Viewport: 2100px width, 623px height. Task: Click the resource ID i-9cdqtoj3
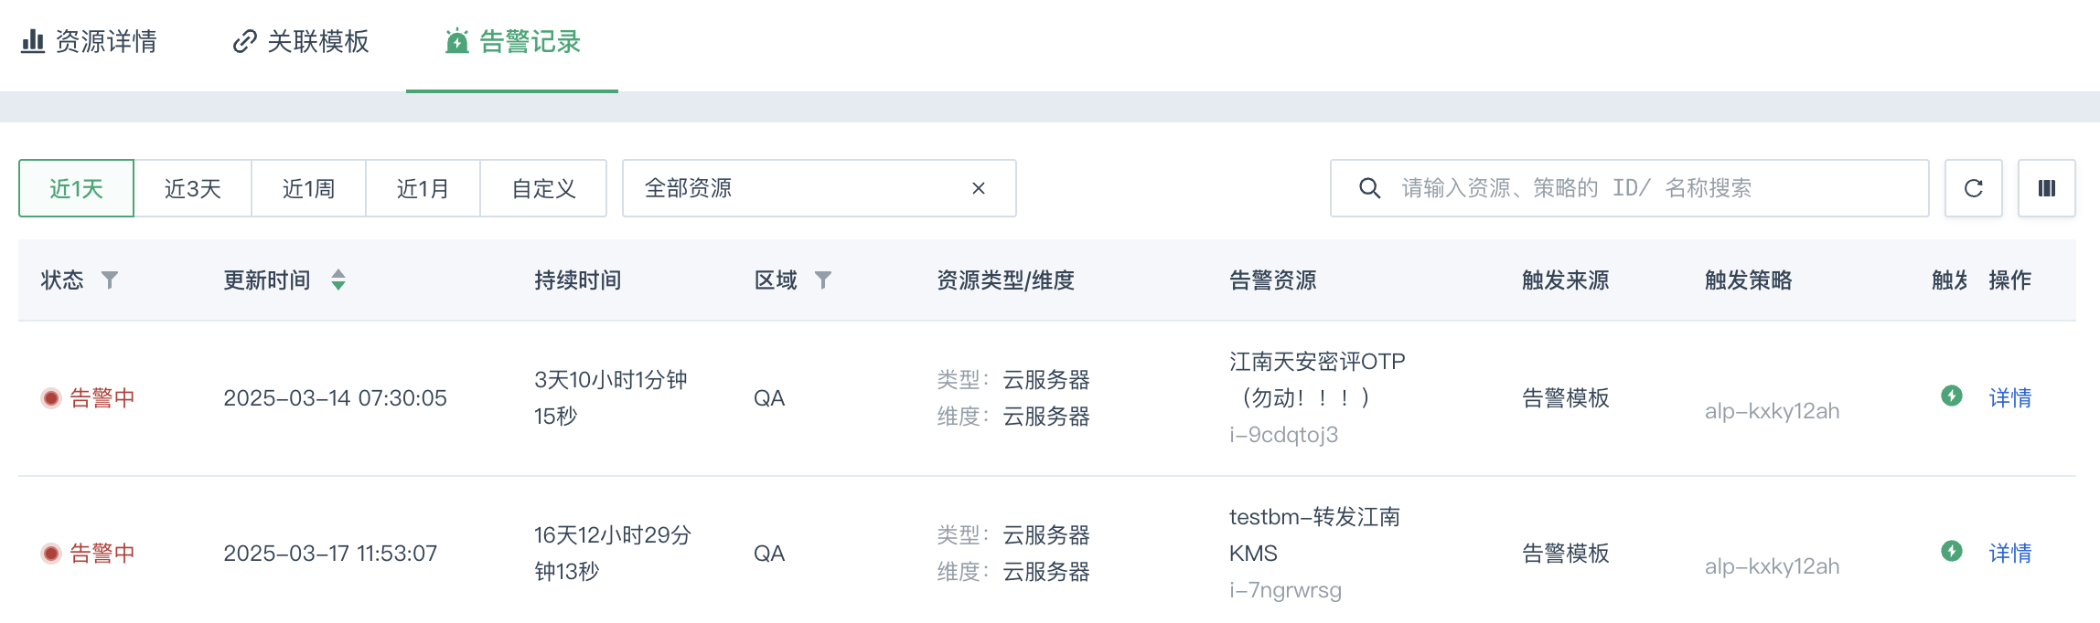point(1283,434)
